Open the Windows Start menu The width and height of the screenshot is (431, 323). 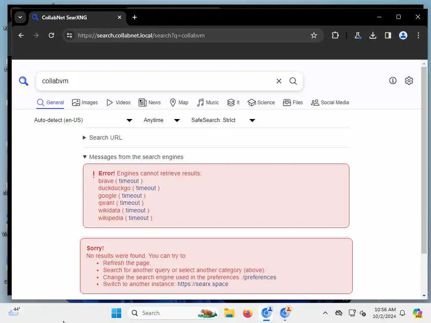point(116,313)
